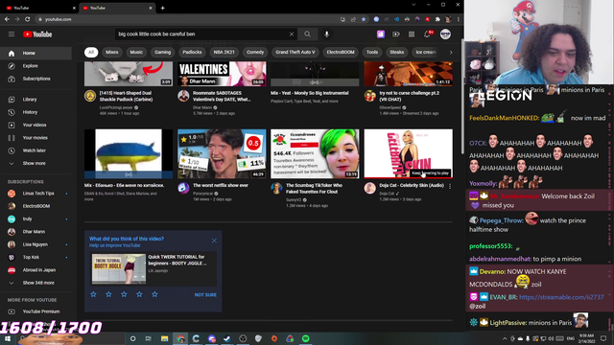Image resolution: width=614 pixels, height=345 pixels.
Task: Select the Padlocks filter chip
Action: (192, 52)
